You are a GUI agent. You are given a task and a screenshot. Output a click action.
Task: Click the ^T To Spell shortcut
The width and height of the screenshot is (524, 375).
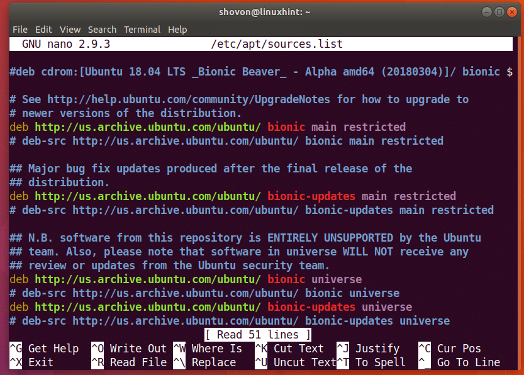click(x=371, y=362)
